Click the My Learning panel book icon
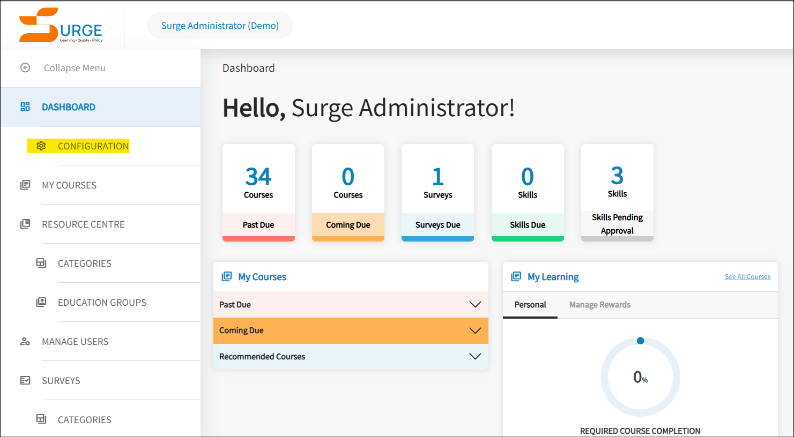The height and width of the screenshot is (437, 794). 516,276
